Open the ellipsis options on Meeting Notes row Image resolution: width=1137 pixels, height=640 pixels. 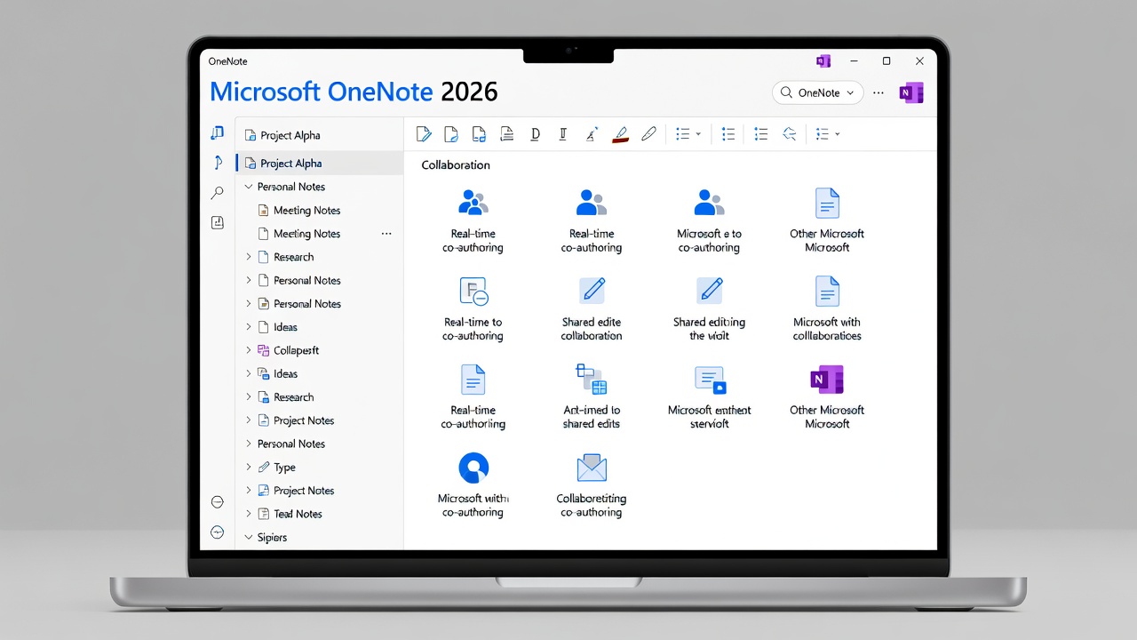386,234
